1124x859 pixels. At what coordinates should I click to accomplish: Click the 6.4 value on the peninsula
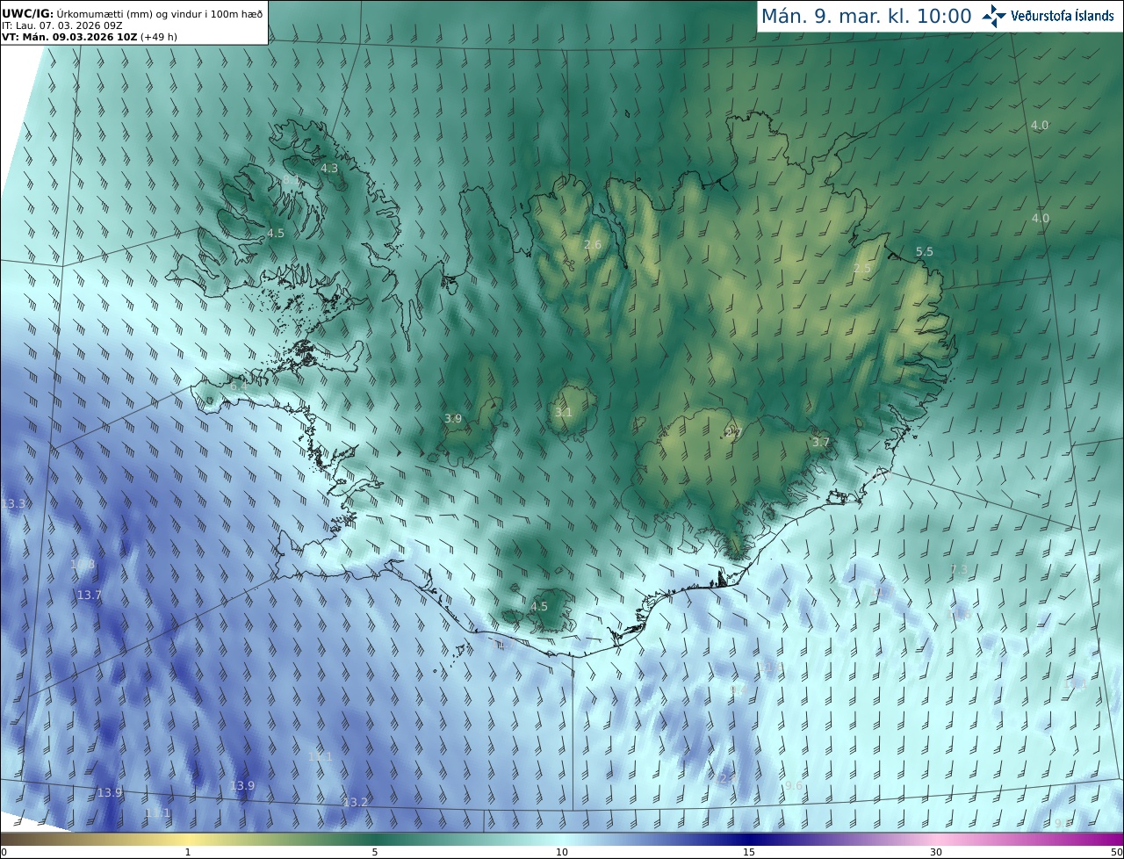pos(239,386)
